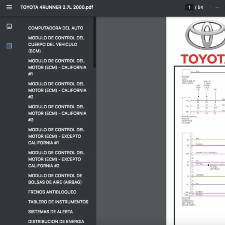Image resolution: width=225 pixels, height=225 pixels.
Task: Jump to the ECM - CALIFORNIA #2 section
Action: click(x=57, y=90)
